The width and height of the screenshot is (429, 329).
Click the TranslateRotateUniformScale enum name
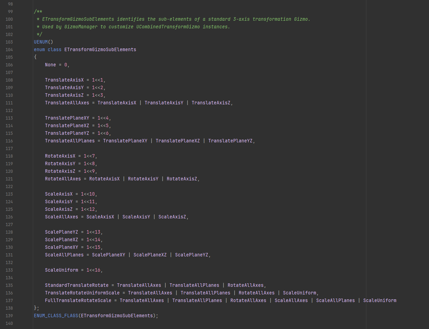82,293
